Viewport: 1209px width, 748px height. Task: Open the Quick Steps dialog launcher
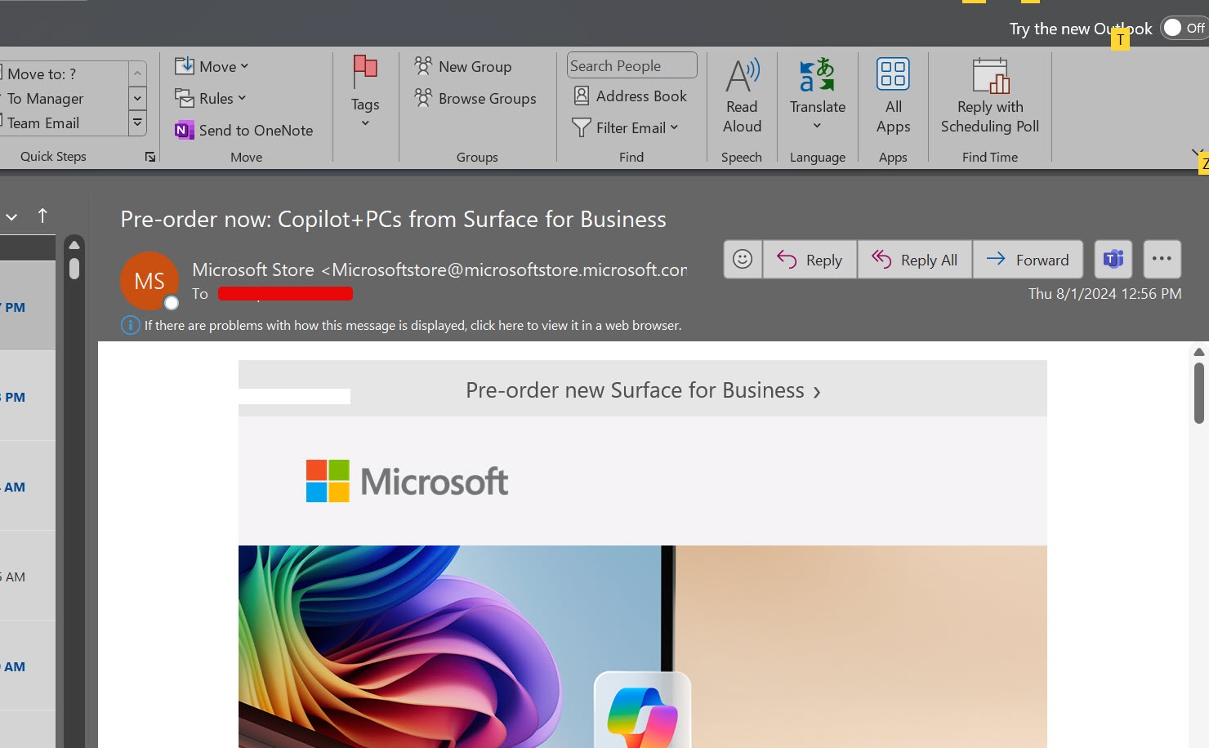pyautogui.click(x=150, y=157)
